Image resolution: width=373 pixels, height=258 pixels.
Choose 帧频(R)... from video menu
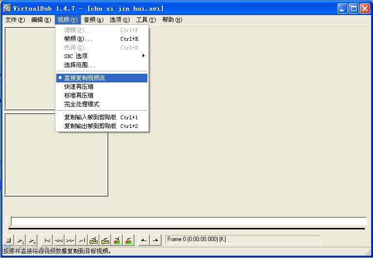point(102,39)
